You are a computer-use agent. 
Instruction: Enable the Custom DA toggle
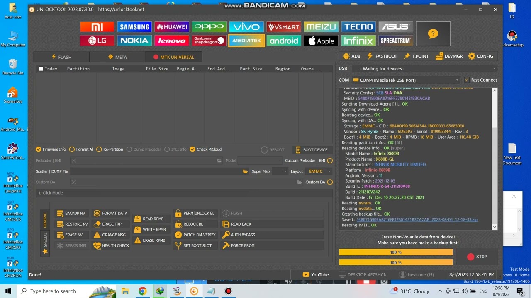(330, 182)
